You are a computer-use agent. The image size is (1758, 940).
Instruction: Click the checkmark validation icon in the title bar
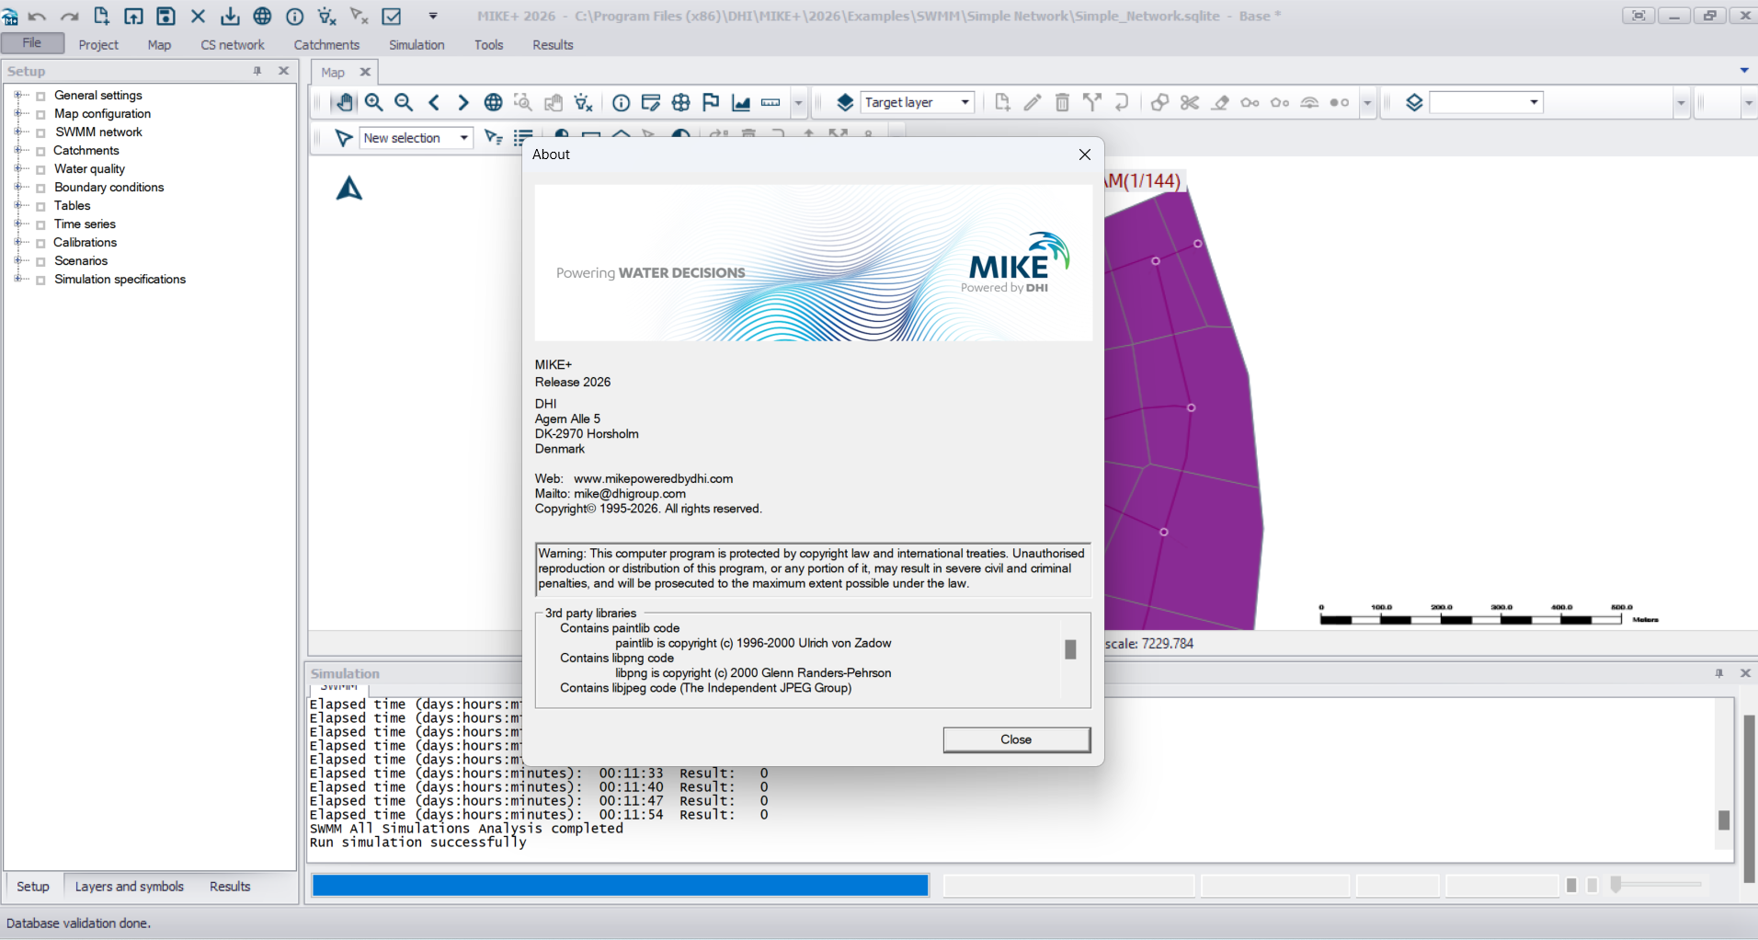pyautogui.click(x=392, y=16)
